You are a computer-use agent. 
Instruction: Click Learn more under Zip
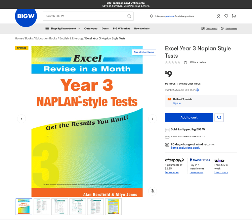pyautogui.click(x=221, y=172)
